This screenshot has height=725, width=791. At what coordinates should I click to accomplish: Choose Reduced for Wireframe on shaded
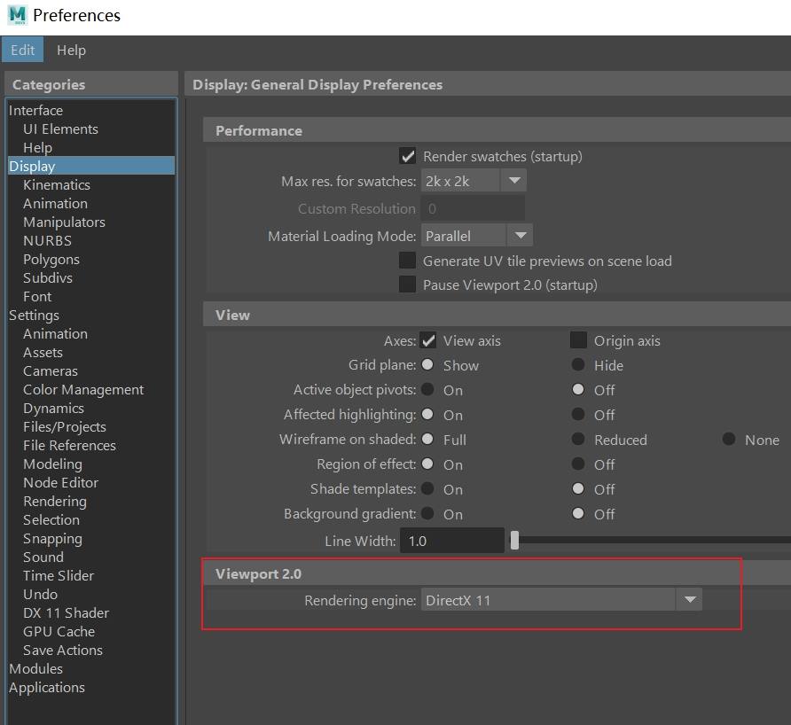[578, 439]
